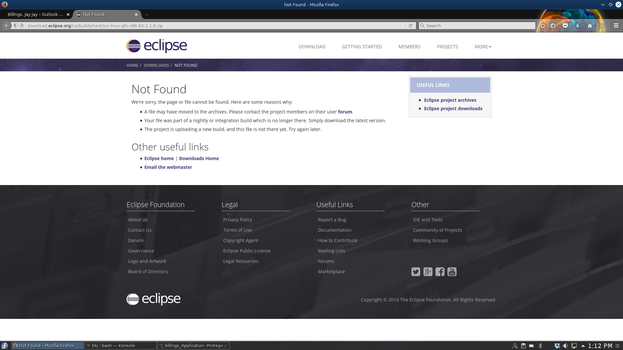Click the Email the webmaster link
Screen dimensions: 623x350
tap(168, 167)
